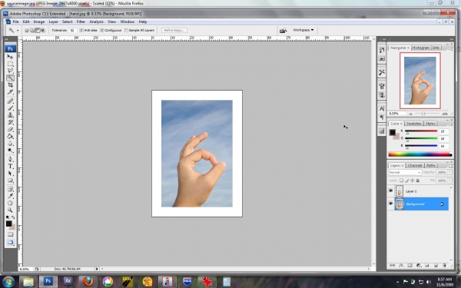The image size is (461, 288).
Task: Select the Rectangular Marquee tool
Action: click(x=10, y=64)
